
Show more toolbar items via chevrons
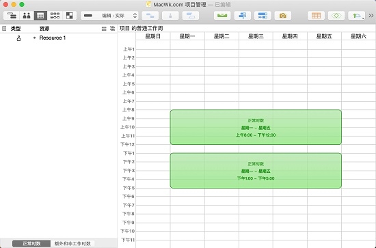(371, 16)
